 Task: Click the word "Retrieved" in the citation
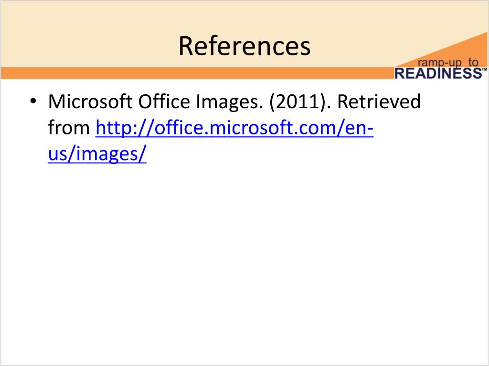pyautogui.click(x=379, y=102)
